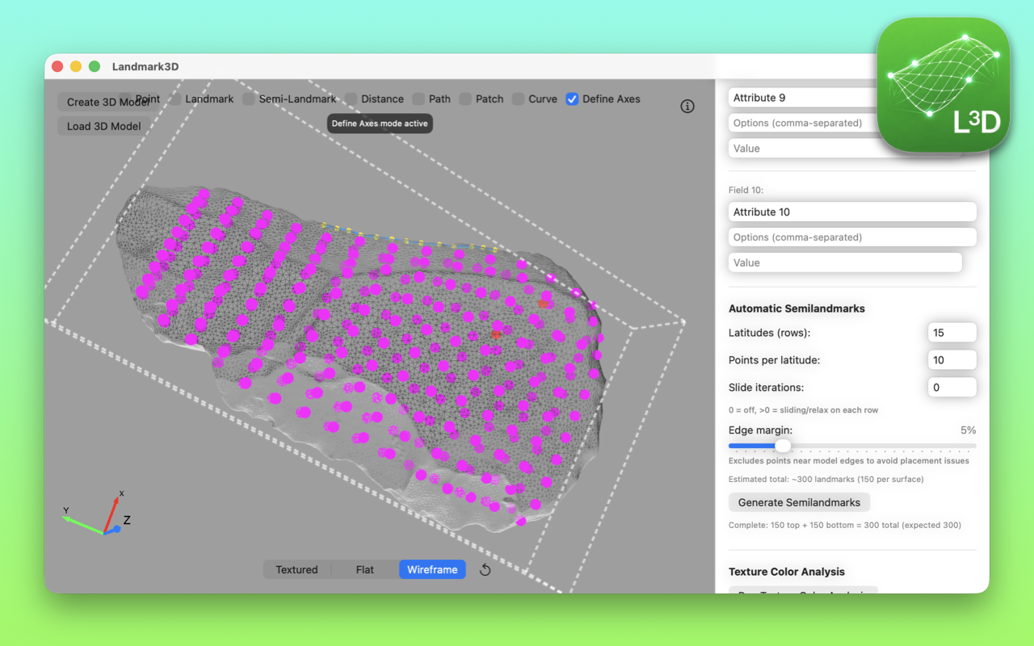This screenshot has height=646, width=1034.
Task: Toggle the Semi-Landmark checkbox
Action: [249, 99]
